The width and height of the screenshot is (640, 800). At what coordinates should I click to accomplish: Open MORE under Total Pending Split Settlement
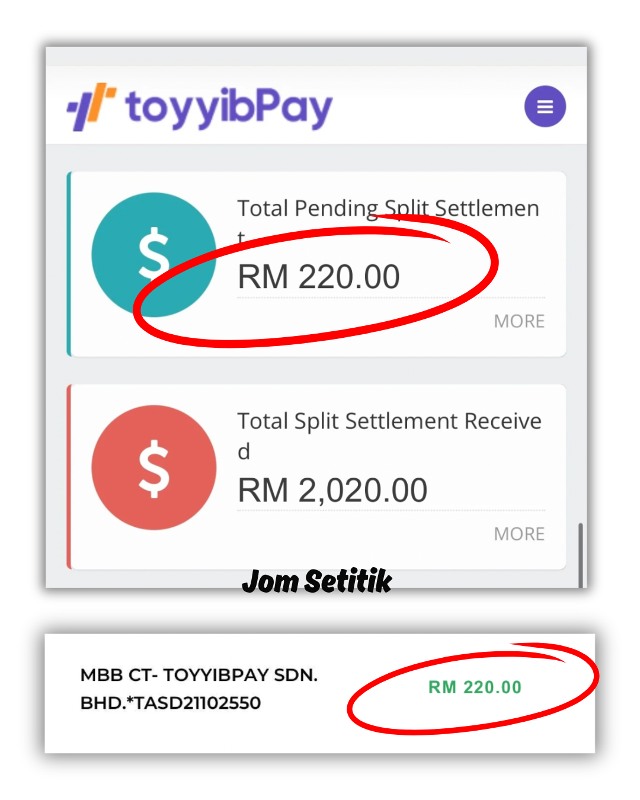click(519, 321)
